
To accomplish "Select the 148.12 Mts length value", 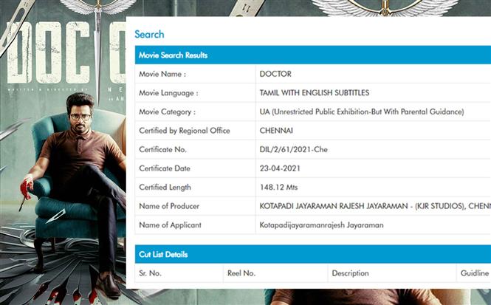I will coord(278,188).
